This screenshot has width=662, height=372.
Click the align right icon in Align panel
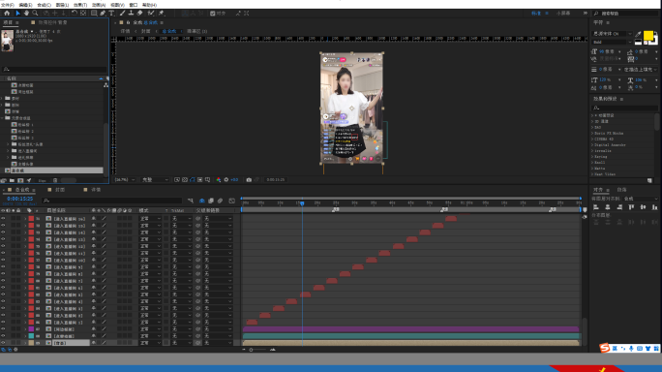[619, 207]
